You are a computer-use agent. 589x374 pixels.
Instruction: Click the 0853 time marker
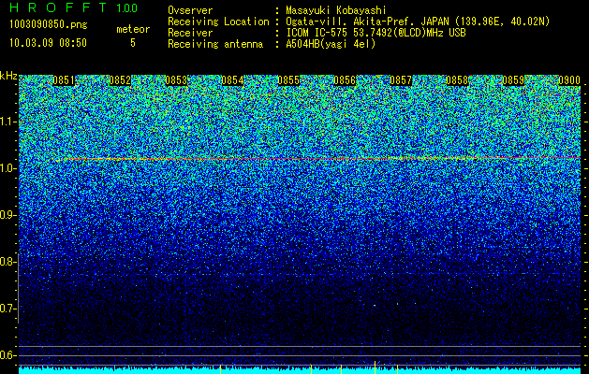[x=176, y=80]
